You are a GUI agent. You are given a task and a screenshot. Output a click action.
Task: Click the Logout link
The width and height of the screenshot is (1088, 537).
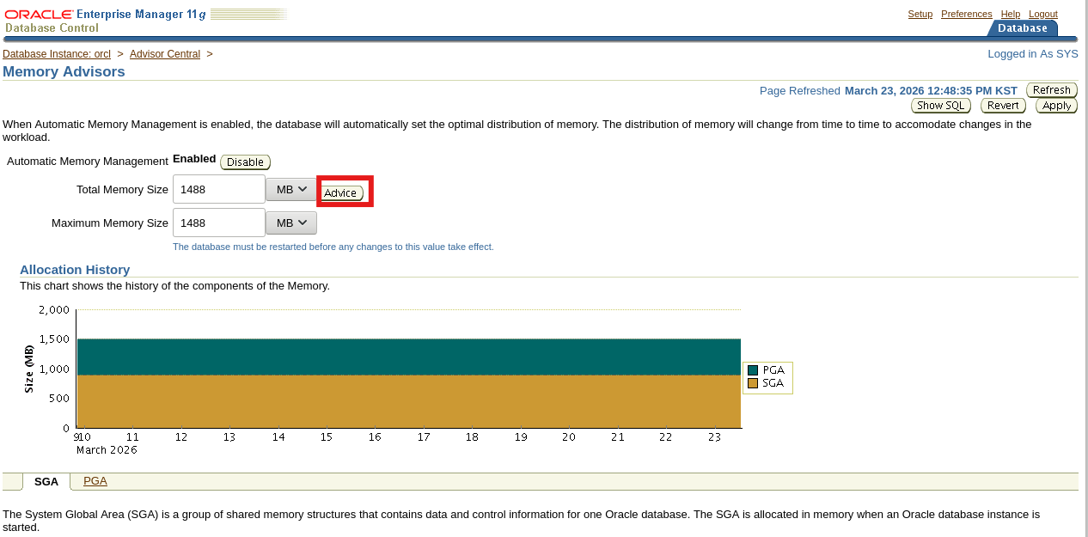point(1043,14)
